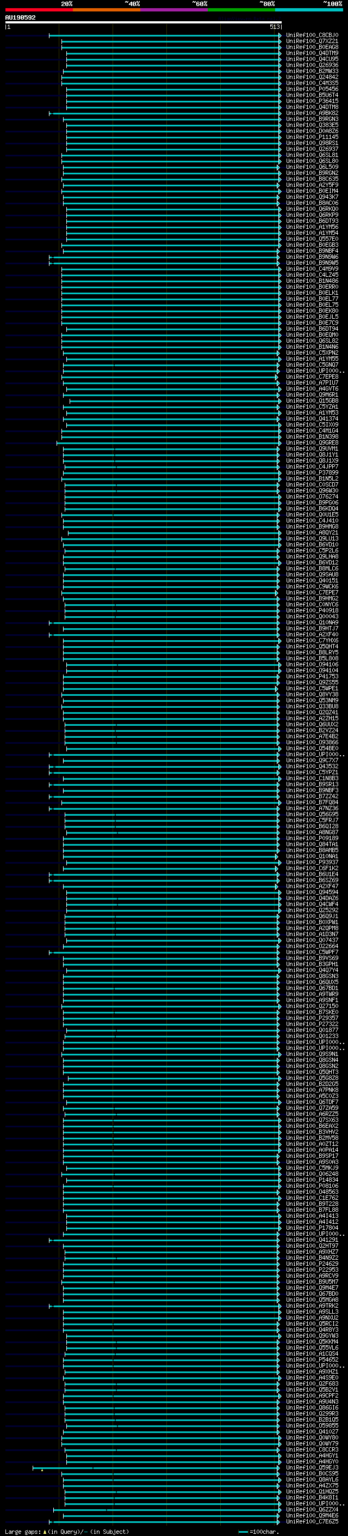The height and width of the screenshot is (1536, 348).
Task: Click the alignment bar for UniRef100_B2MW33
Action: 171,71
